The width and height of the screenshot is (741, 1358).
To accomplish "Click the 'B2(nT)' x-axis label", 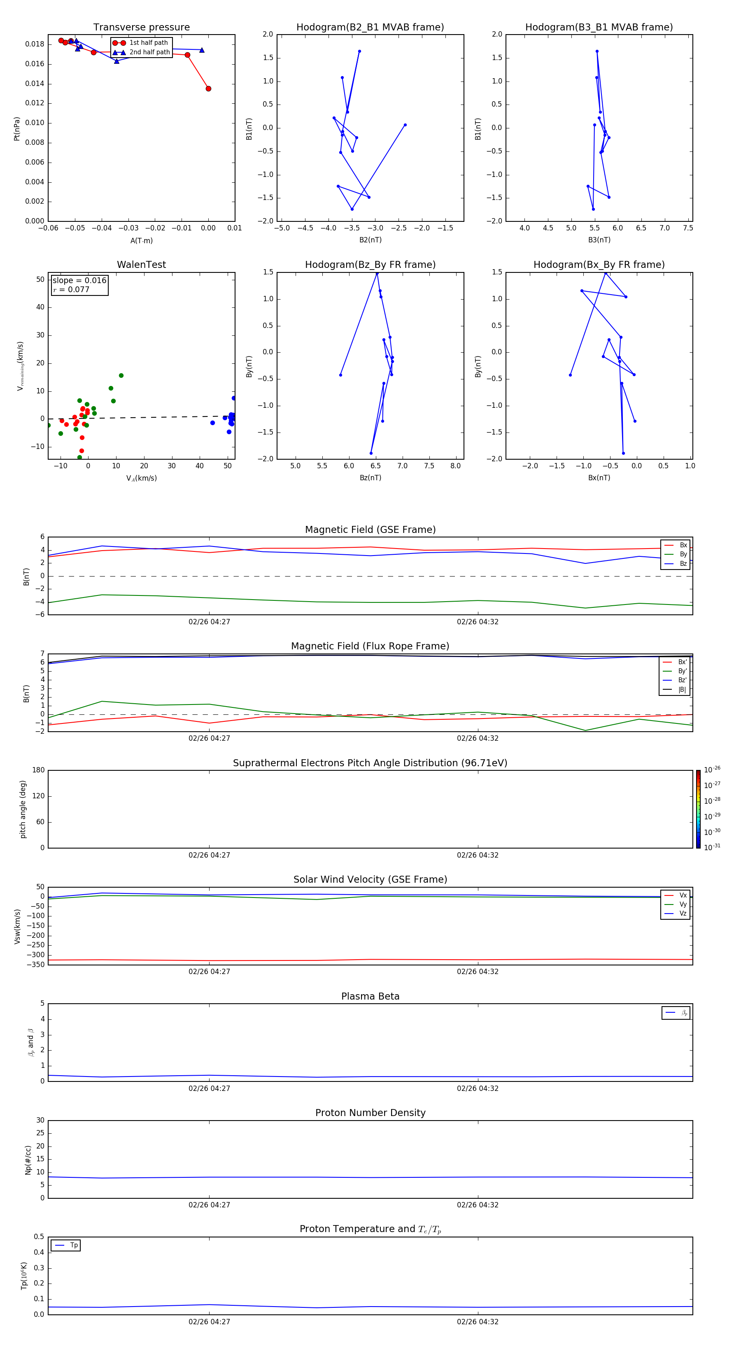I will click(370, 240).
